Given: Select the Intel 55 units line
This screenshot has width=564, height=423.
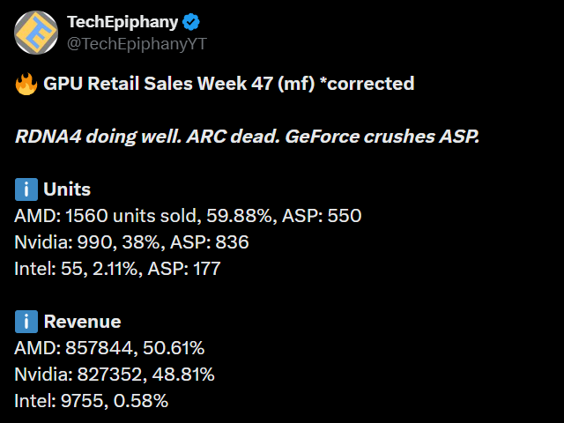Looking at the screenshot, I should point(117,269).
